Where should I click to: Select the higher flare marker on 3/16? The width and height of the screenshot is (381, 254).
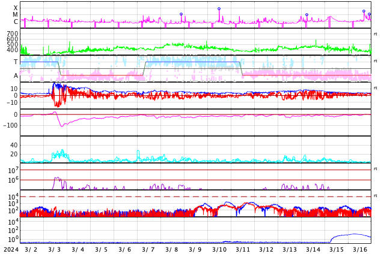(x=364, y=11)
